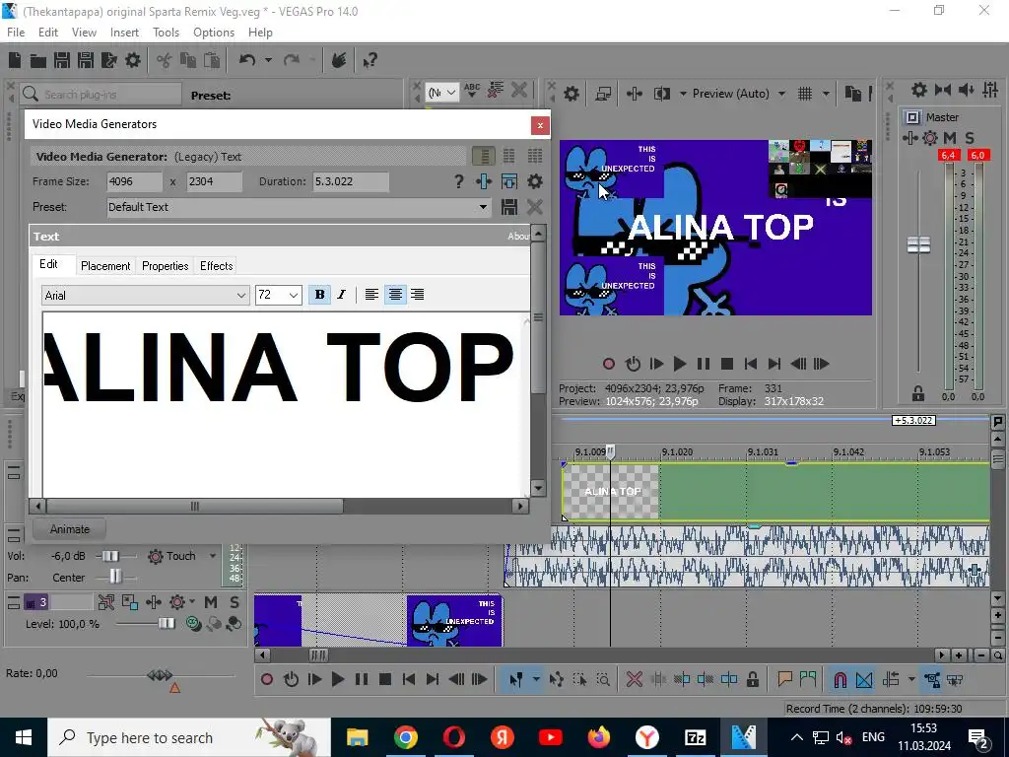1009x757 pixels.
Task: Switch to the Effects tab
Action: click(x=216, y=266)
